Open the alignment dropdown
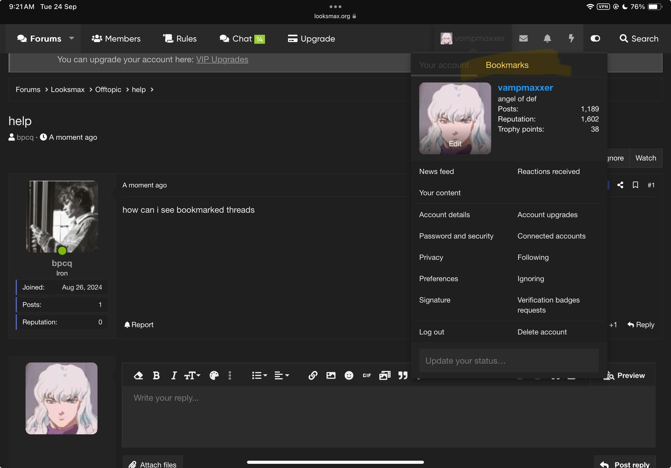 click(x=282, y=375)
